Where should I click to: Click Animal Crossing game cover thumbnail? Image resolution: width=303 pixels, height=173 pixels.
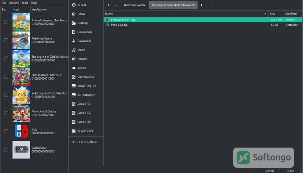click(x=21, y=22)
